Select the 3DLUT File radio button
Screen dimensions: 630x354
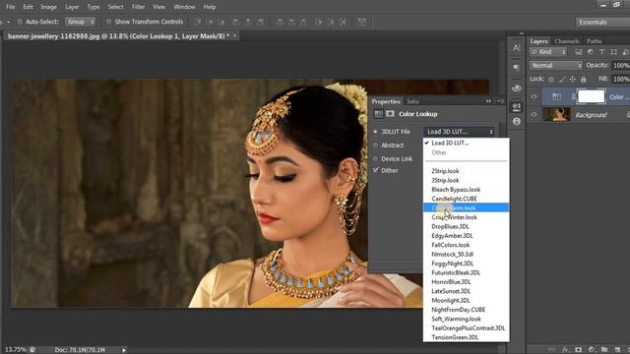[375, 132]
